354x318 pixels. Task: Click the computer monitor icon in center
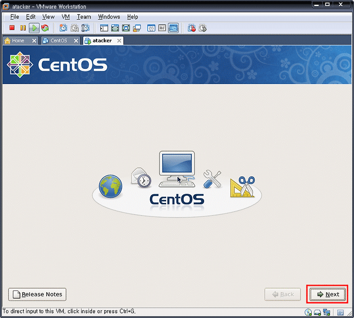point(177,169)
